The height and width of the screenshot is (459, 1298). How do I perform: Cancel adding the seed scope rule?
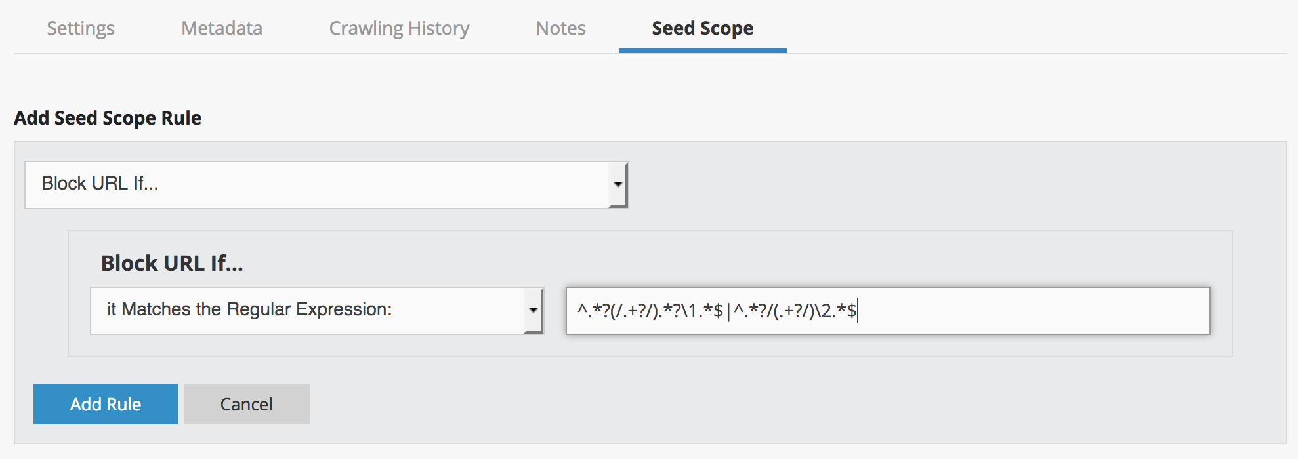coord(246,404)
